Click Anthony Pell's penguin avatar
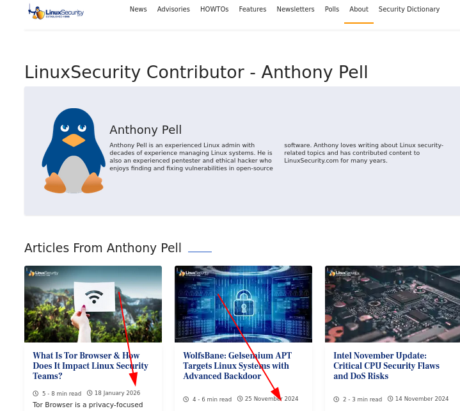This screenshot has height=411, width=460. click(74, 151)
